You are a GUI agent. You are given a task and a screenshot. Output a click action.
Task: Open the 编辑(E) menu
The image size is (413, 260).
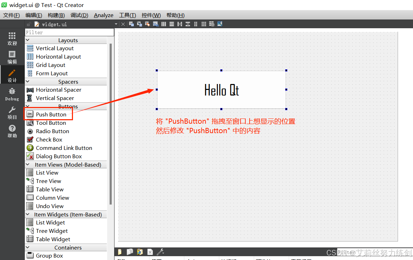[x=34, y=15]
